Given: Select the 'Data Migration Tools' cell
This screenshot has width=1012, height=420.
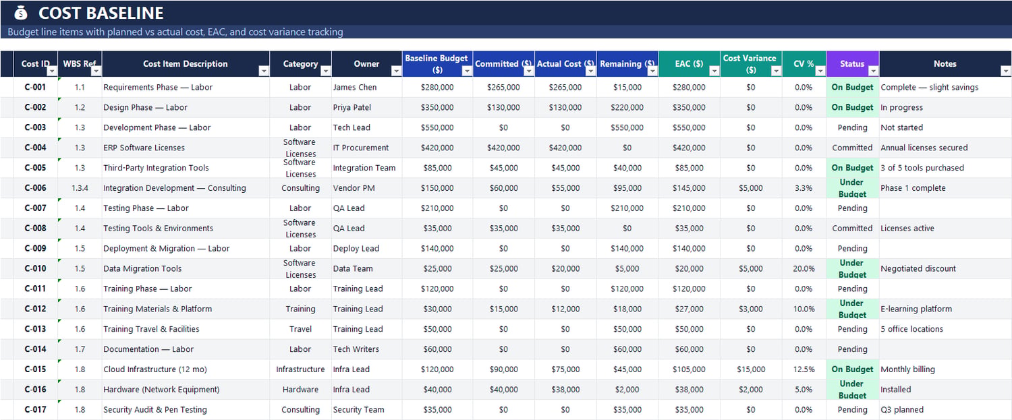Looking at the screenshot, I should pyautogui.click(x=186, y=268).
